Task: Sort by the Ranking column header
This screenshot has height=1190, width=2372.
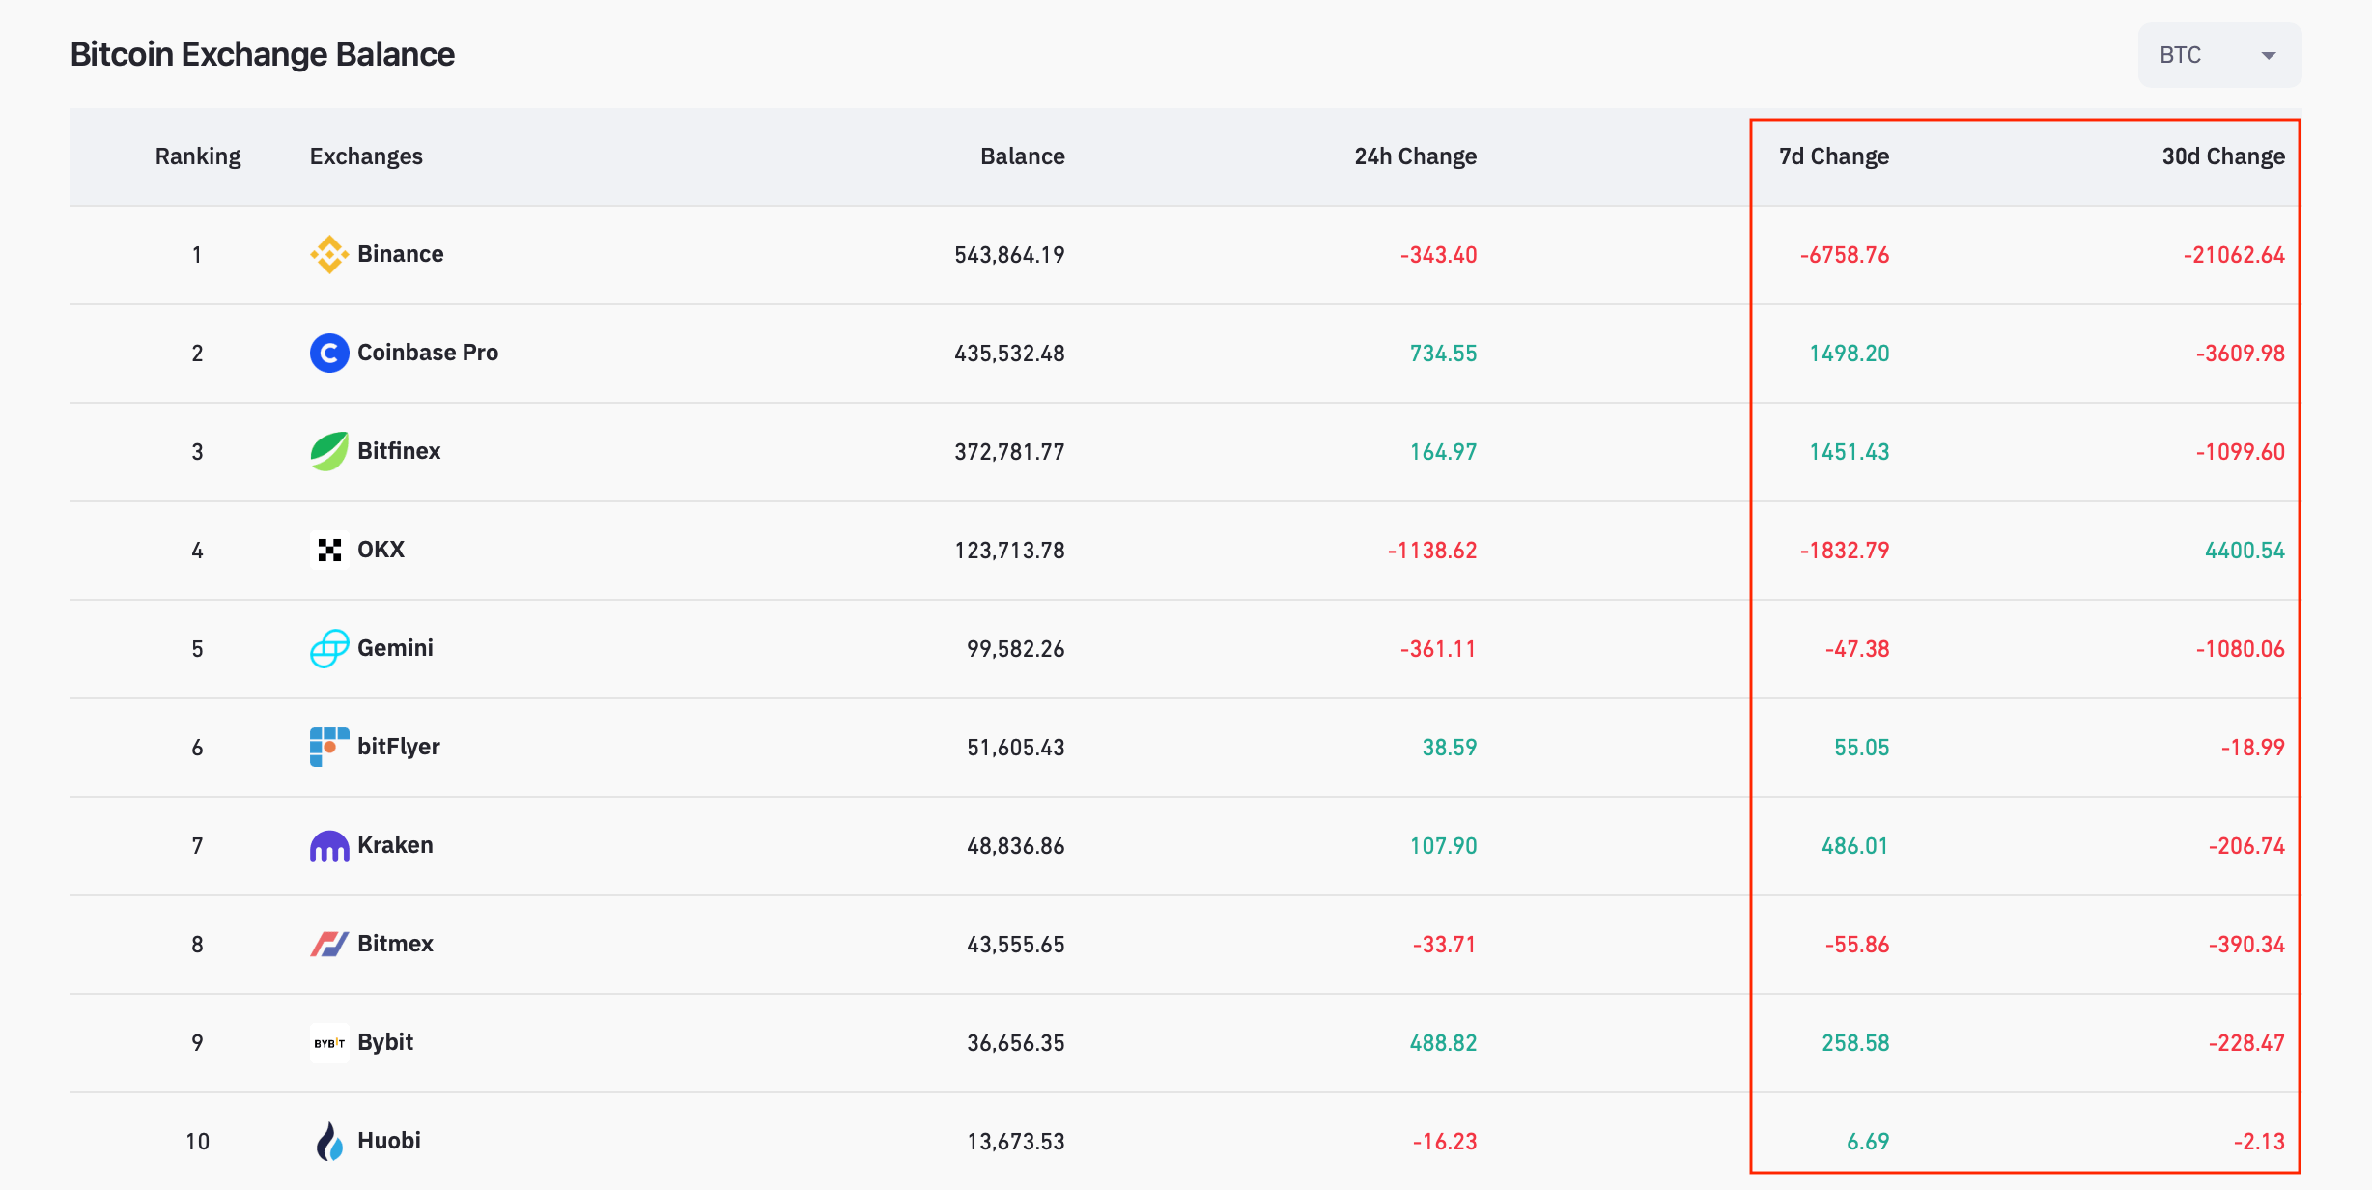Action: point(198,156)
